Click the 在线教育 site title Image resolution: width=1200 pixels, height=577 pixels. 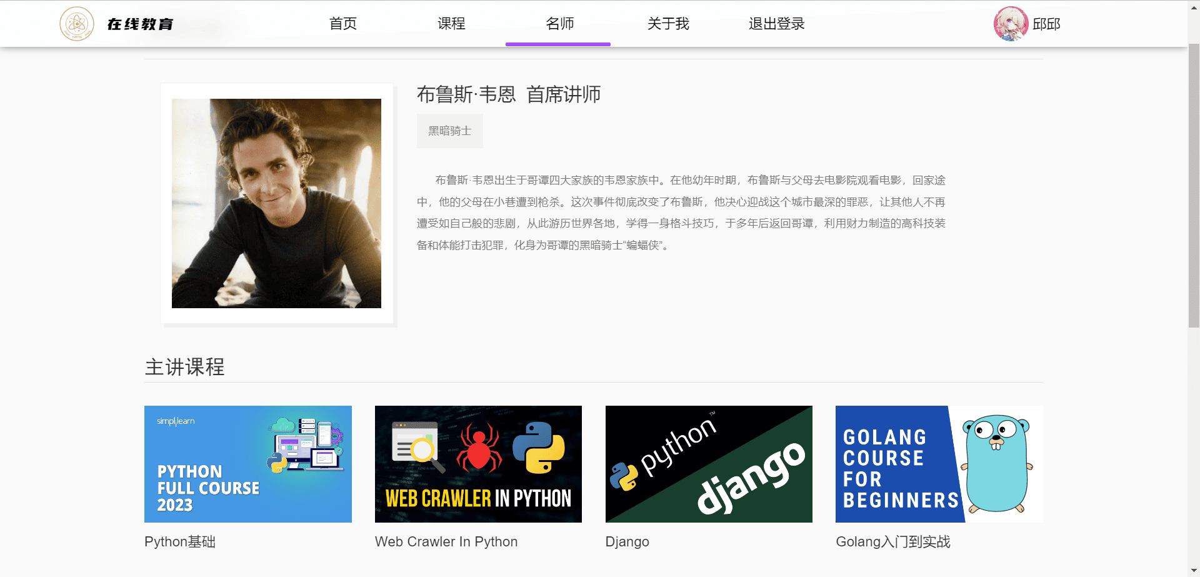point(140,24)
